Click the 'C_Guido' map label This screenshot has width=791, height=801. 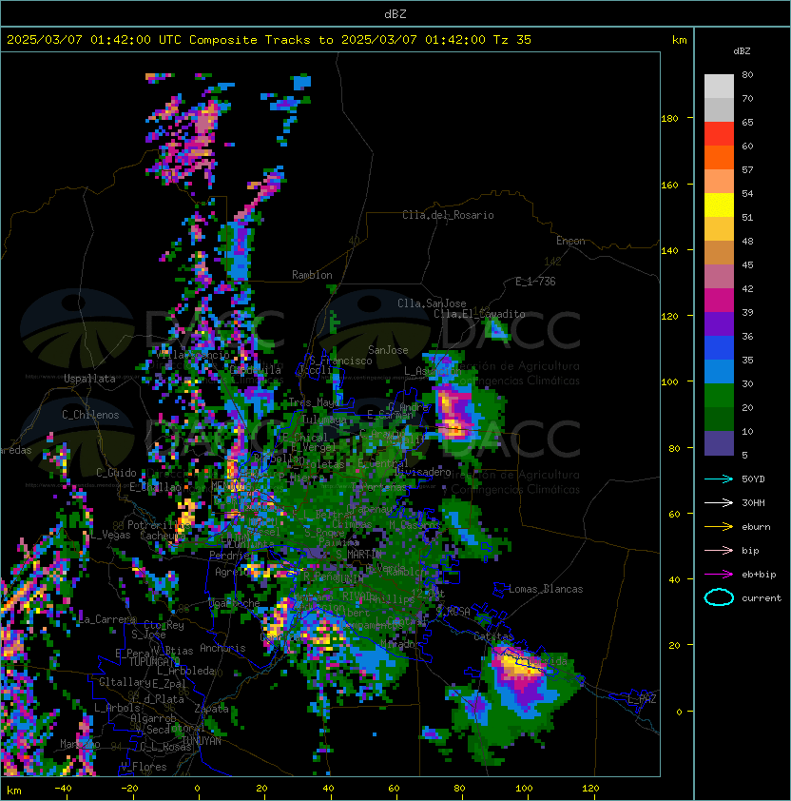(x=116, y=473)
